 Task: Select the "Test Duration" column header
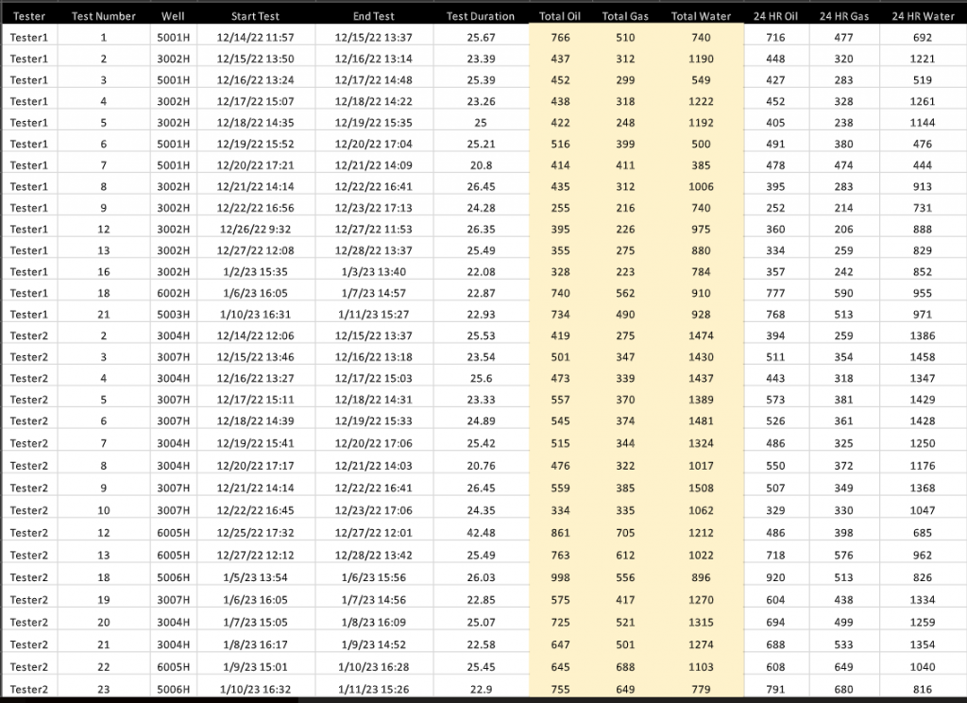click(481, 16)
